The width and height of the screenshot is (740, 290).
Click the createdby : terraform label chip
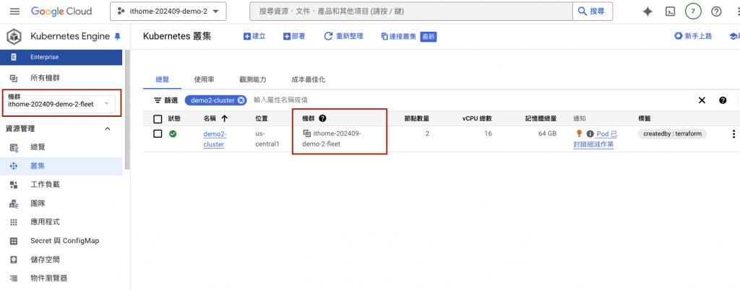(x=673, y=133)
